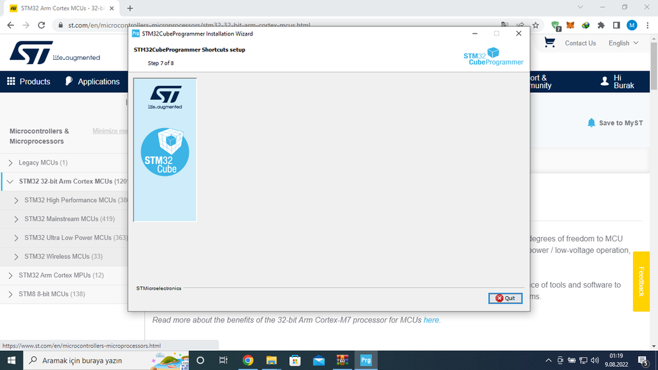The image size is (658, 370).
Task: Open Task View on taskbar
Action: click(223, 360)
